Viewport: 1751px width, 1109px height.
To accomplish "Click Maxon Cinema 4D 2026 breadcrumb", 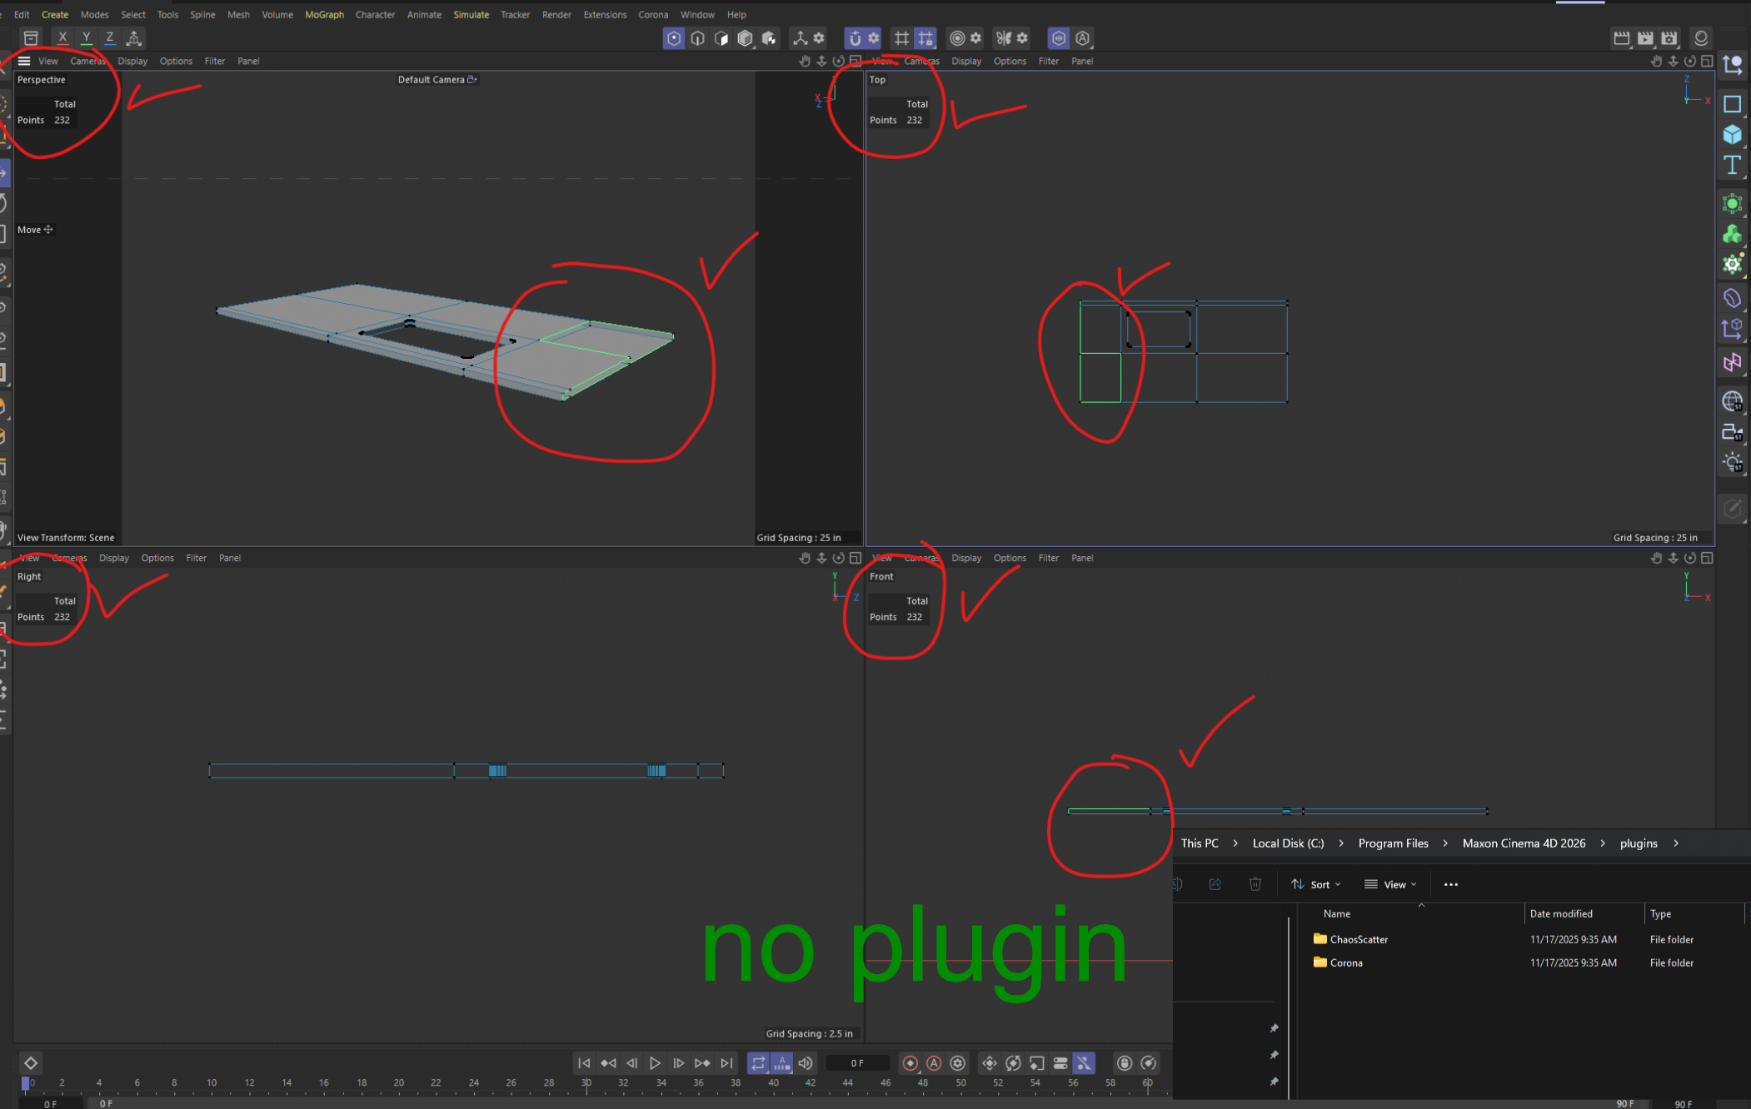I will [x=1524, y=843].
